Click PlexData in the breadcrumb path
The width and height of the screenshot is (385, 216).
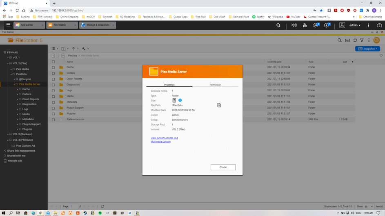pyautogui.click(x=72, y=56)
